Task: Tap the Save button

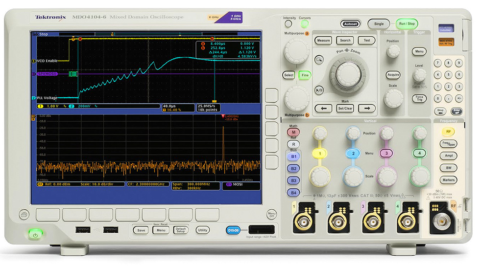Action: click(141, 230)
